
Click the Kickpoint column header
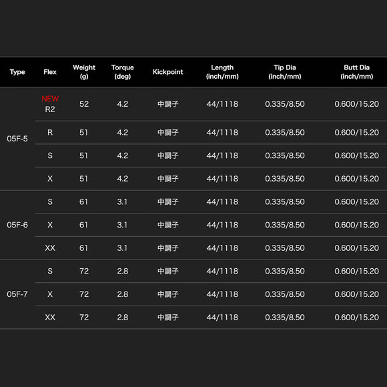tap(168, 72)
